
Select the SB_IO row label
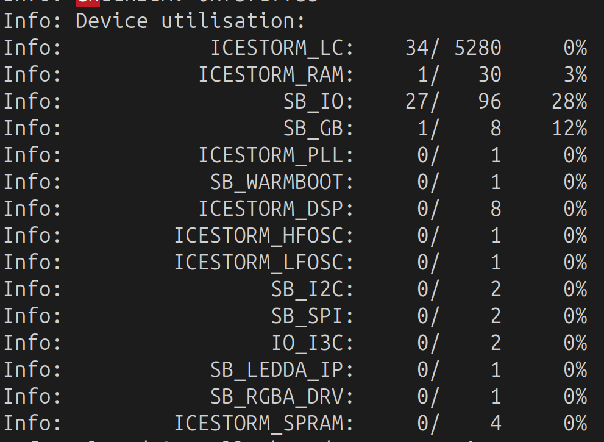coord(318,102)
